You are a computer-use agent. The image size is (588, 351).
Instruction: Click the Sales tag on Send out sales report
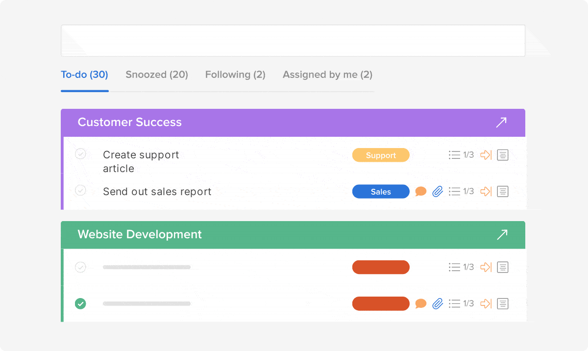coord(381,191)
